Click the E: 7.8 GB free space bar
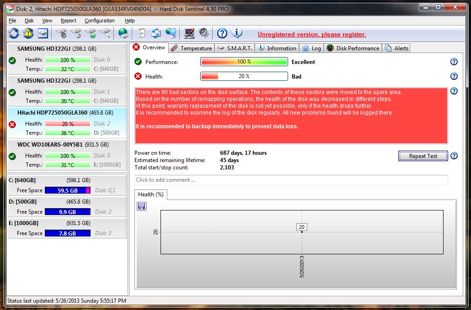Image resolution: width=471 pixels, height=310 pixels. pyautogui.click(x=68, y=233)
